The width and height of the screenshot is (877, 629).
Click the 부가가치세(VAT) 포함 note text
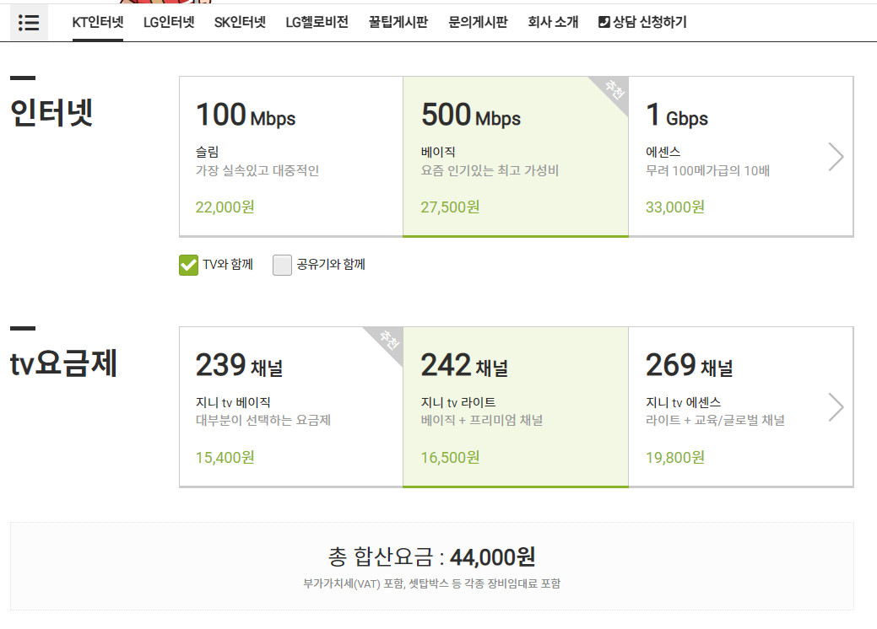coord(432,583)
